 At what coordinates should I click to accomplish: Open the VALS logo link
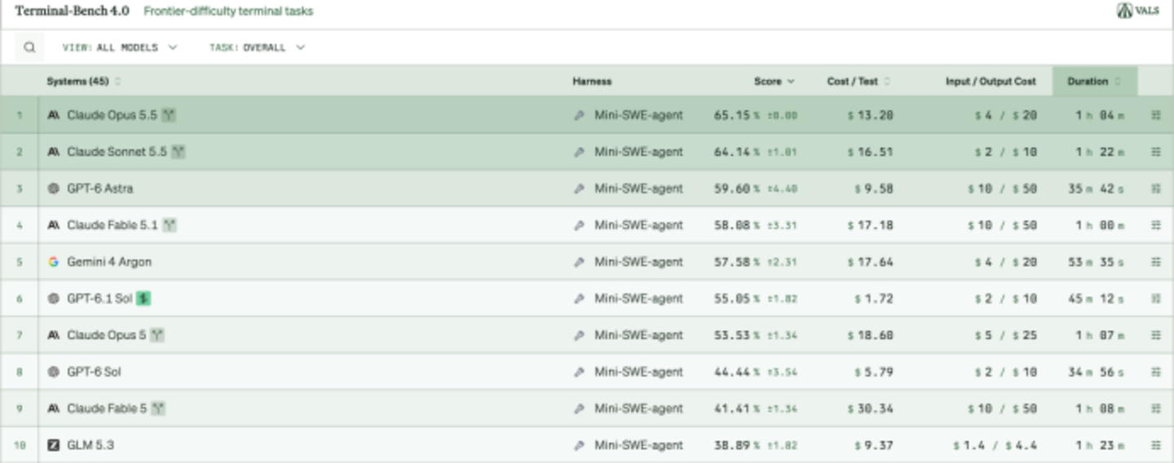coord(1137,11)
